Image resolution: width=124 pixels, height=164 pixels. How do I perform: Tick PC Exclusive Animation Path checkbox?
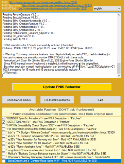(x=4, y=136)
